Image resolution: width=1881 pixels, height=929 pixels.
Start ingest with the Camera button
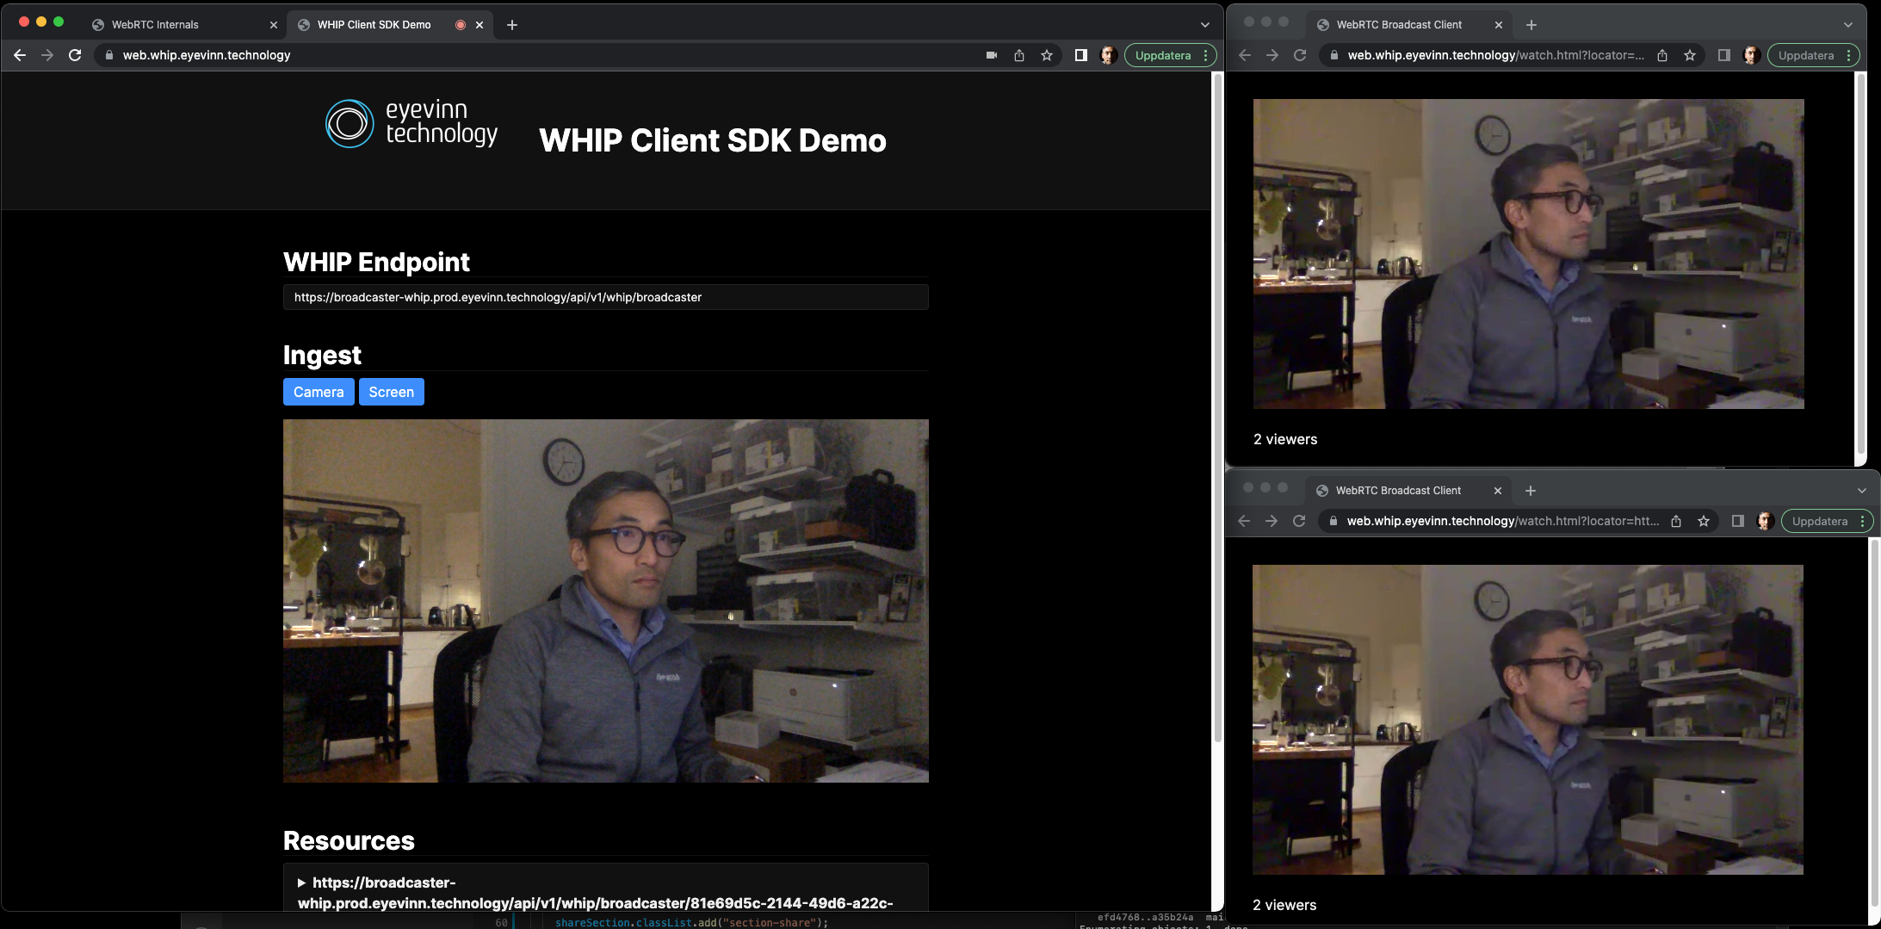pos(319,392)
